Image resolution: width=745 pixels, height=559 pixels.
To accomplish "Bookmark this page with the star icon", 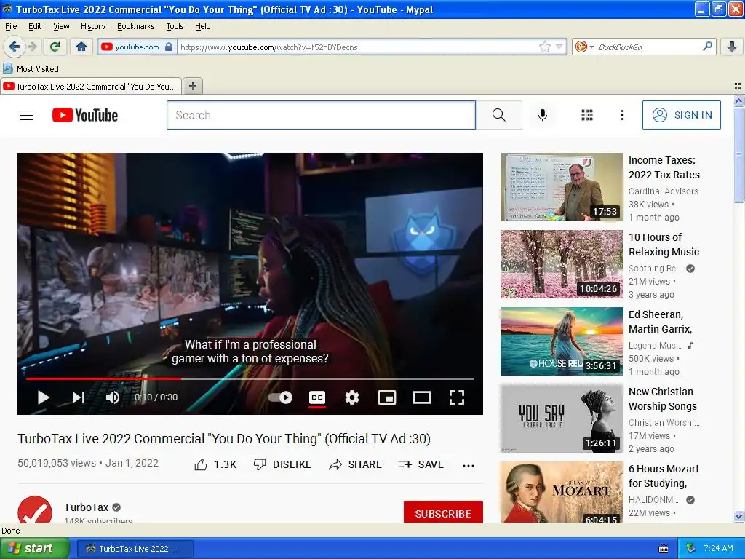I will click(x=544, y=47).
